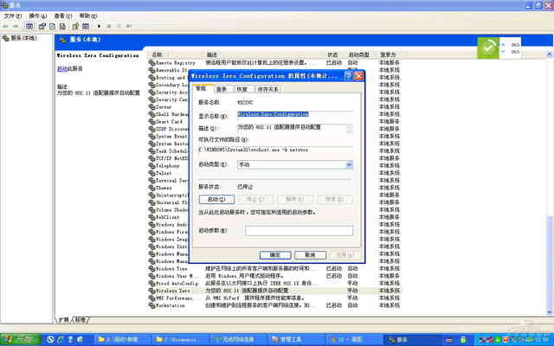
Task: Click the 取消 button in the dialog
Action: [310, 255]
